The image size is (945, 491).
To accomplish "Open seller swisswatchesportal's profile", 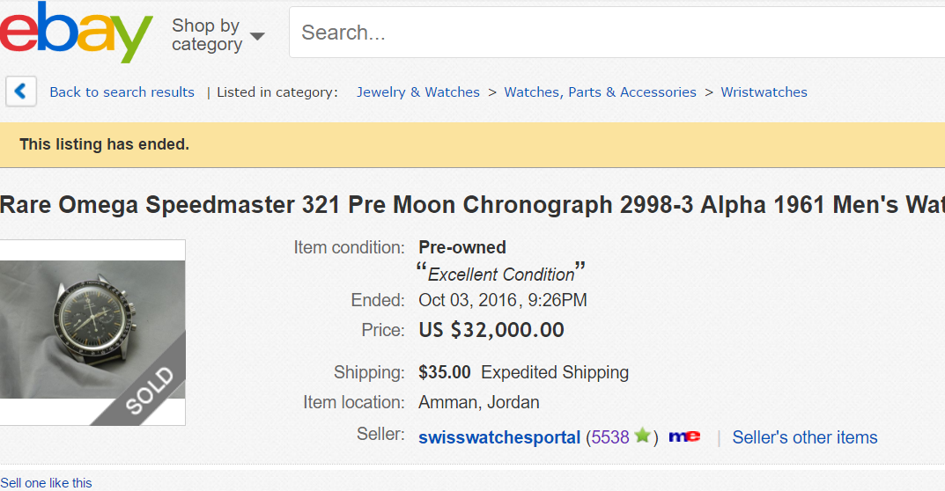I will tap(499, 437).
